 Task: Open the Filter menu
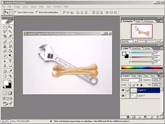[41, 7]
